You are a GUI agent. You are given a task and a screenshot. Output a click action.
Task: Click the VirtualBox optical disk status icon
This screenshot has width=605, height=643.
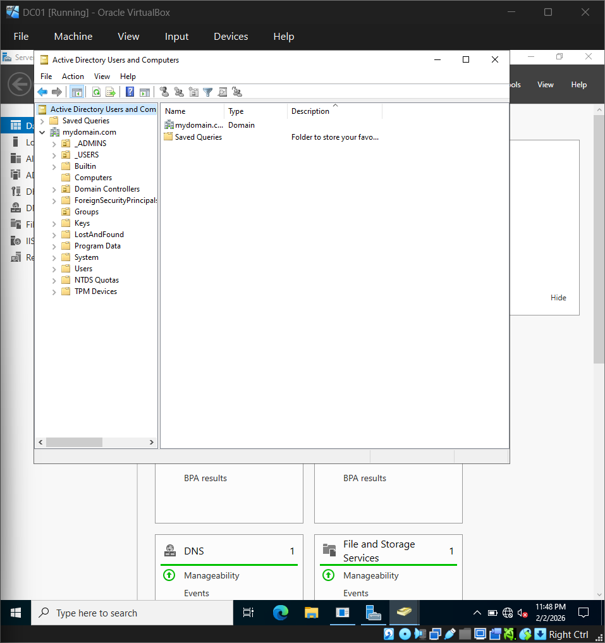coord(405,634)
